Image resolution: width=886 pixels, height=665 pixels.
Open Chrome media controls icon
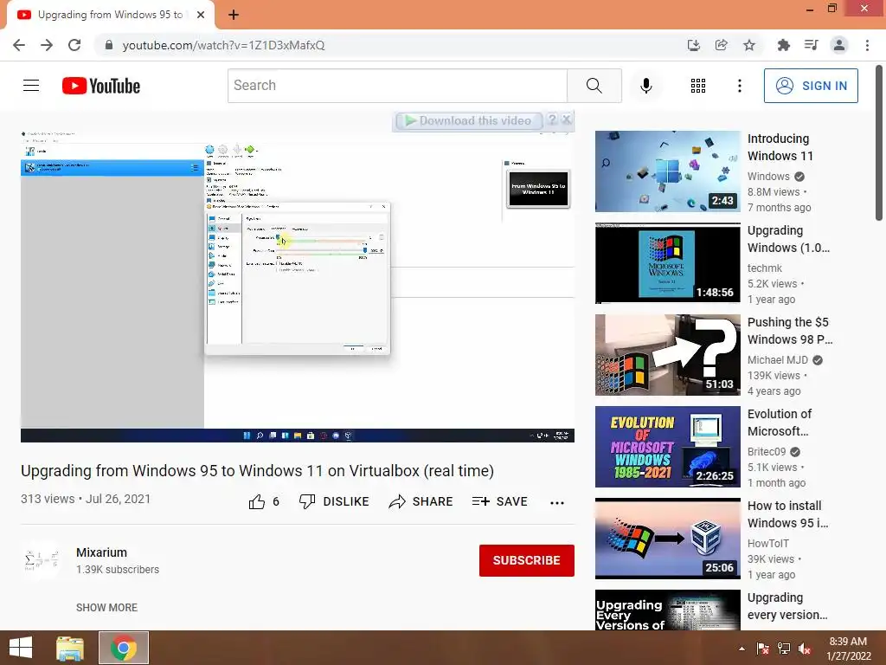click(811, 45)
